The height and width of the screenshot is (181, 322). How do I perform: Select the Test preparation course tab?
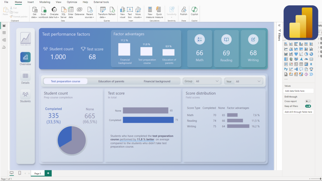[65, 81]
